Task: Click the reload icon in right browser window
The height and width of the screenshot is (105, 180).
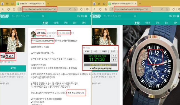Action: [100, 9]
